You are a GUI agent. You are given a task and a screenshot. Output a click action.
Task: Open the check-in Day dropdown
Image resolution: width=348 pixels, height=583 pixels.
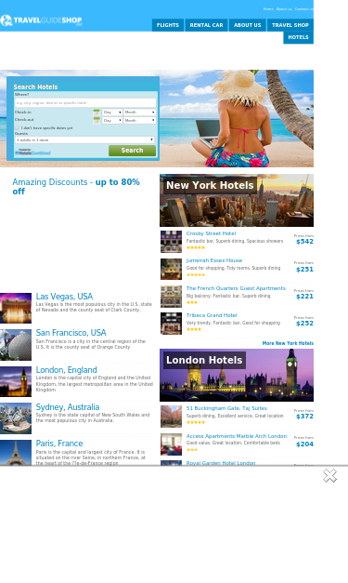point(112,113)
